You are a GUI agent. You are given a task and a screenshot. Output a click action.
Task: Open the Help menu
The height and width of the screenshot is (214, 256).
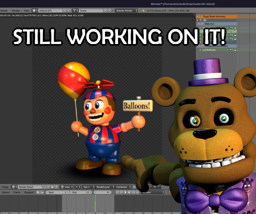pos(26,11)
